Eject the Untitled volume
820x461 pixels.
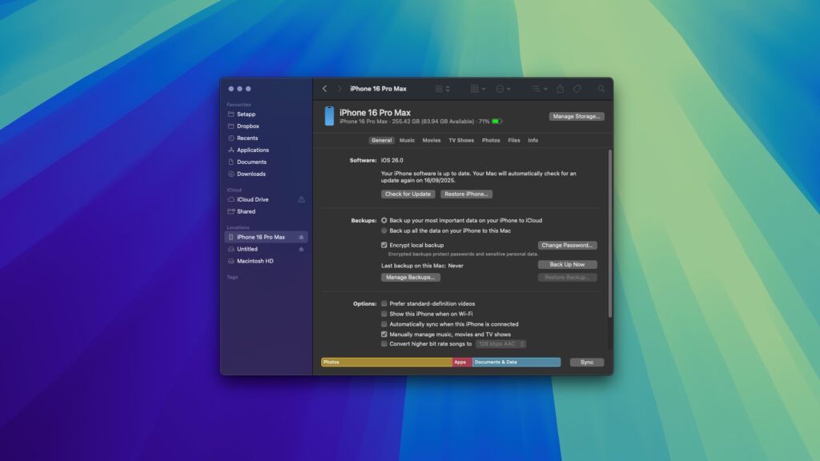tap(301, 250)
